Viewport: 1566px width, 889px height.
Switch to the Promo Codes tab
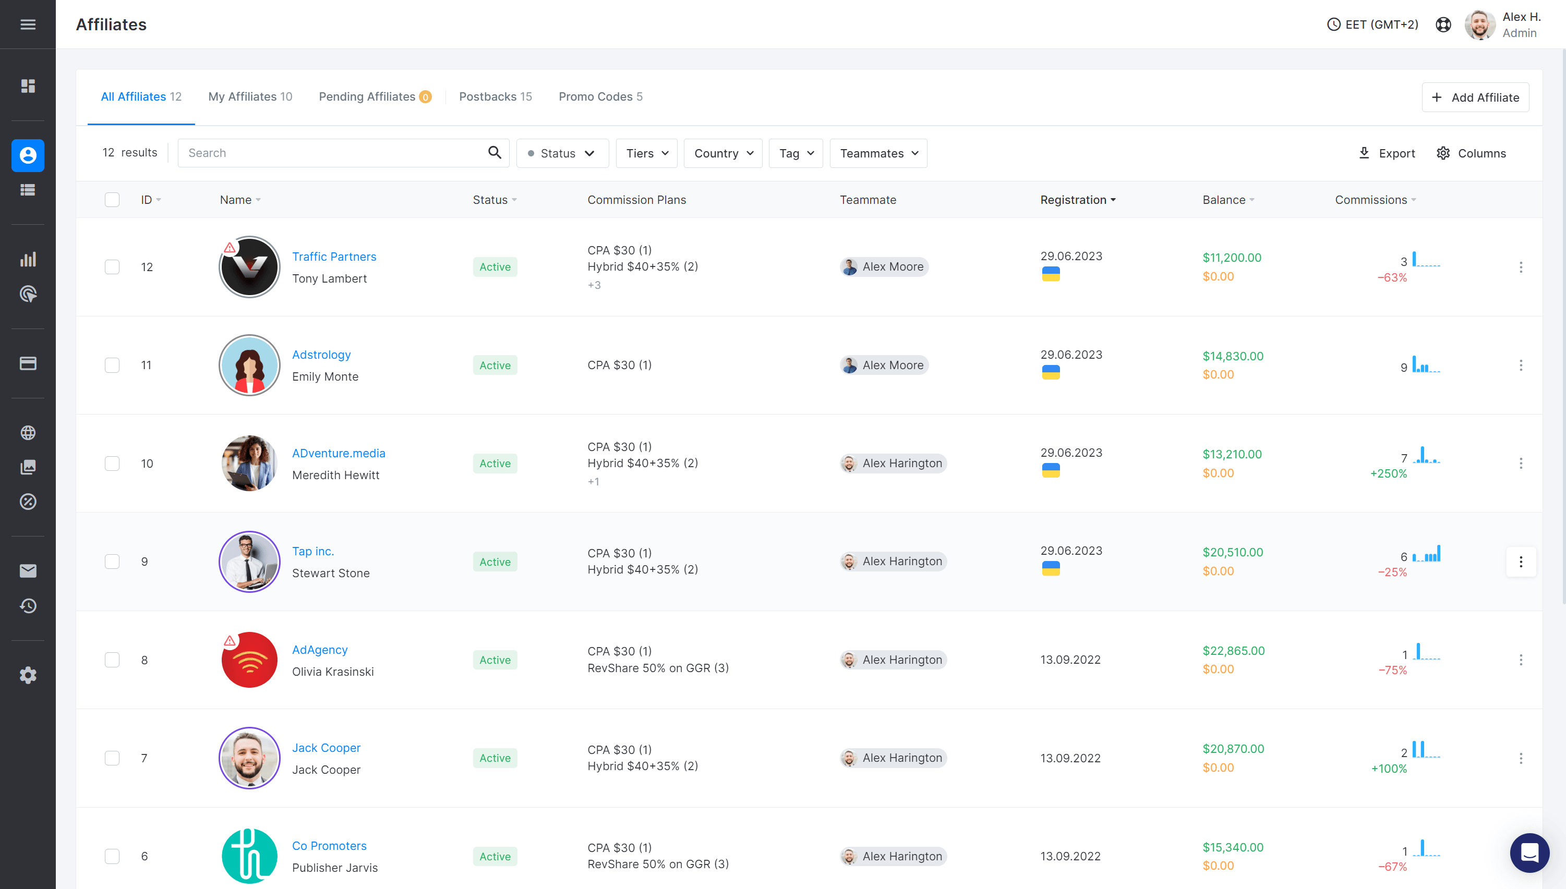click(x=600, y=96)
